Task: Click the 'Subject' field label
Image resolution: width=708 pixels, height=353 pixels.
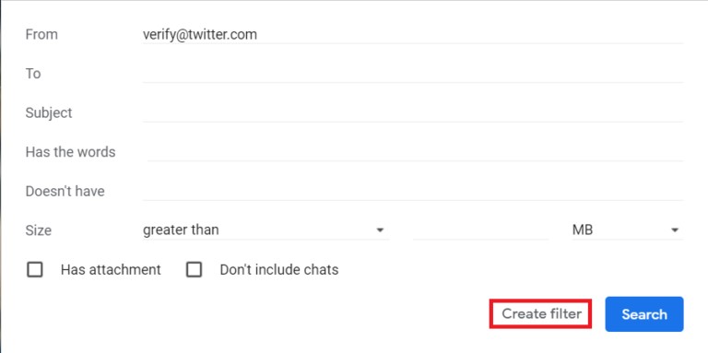Action: (x=49, y=112)
